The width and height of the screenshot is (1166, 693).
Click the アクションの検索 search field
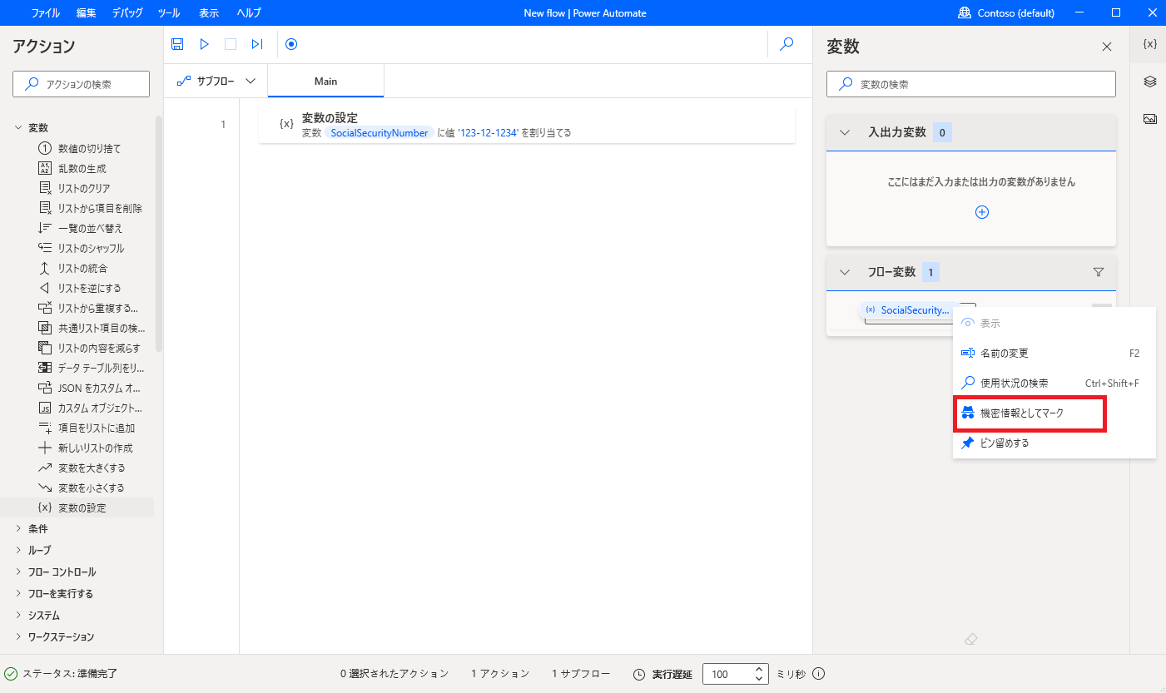coord(81,84)
